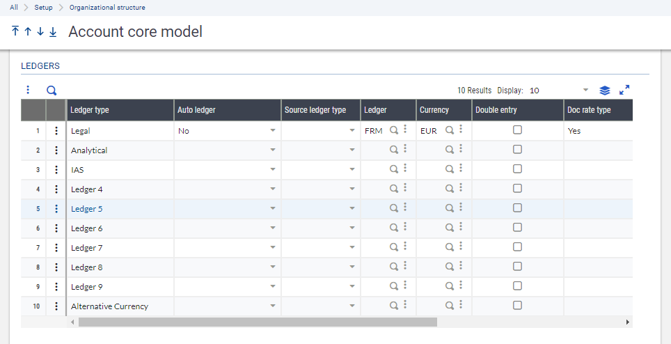
Task: Click the Setup breadcrumb link
Action: coord(44,8)
